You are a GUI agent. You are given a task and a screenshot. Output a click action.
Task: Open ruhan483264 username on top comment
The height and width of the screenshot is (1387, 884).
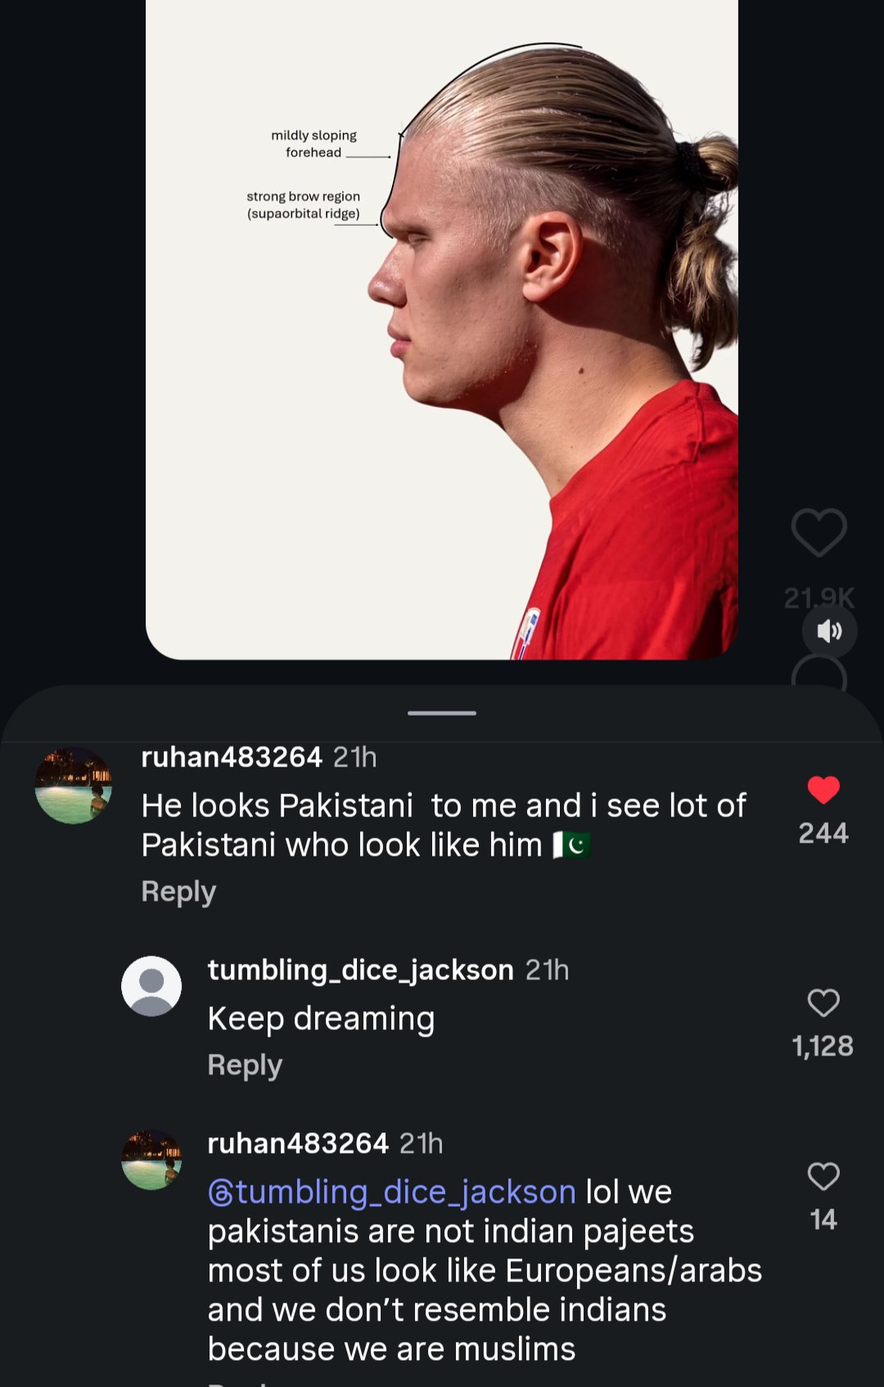click(x=232, y=757)
